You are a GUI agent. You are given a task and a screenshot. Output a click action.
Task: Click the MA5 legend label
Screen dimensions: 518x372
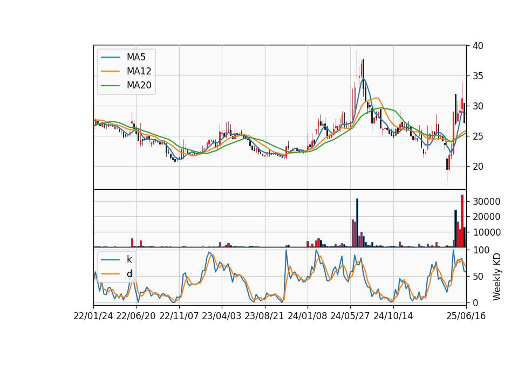point(136,57)
